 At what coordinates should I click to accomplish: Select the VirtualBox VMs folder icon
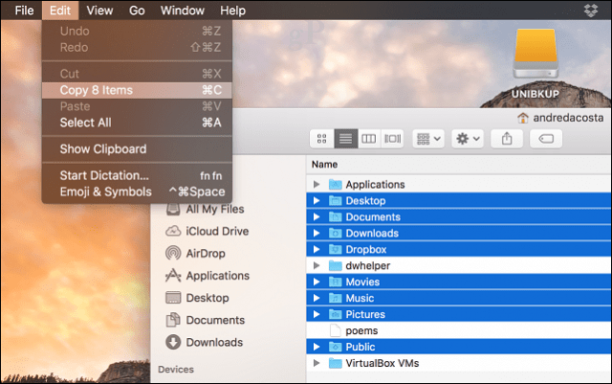coord(336,363)
